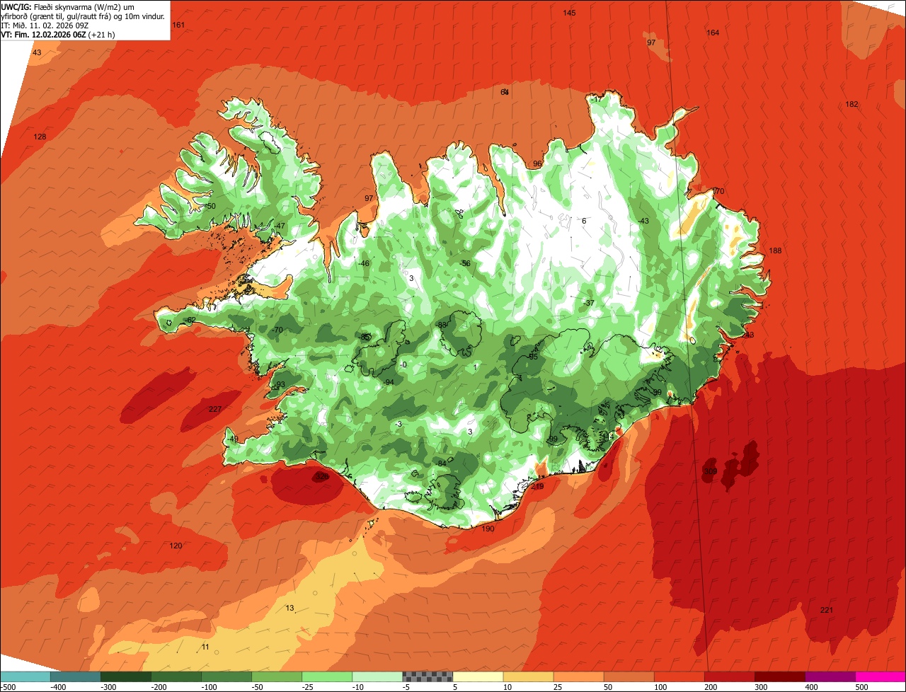Select the value '-47' in the Westfjords

point(280,226)
